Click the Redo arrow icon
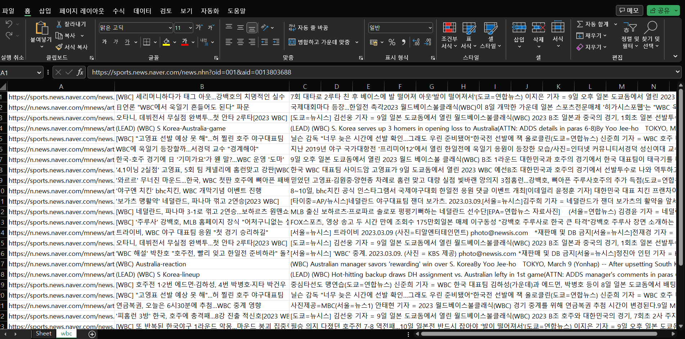This screenshot has height=339, width=685. click(x=9, y=35)
